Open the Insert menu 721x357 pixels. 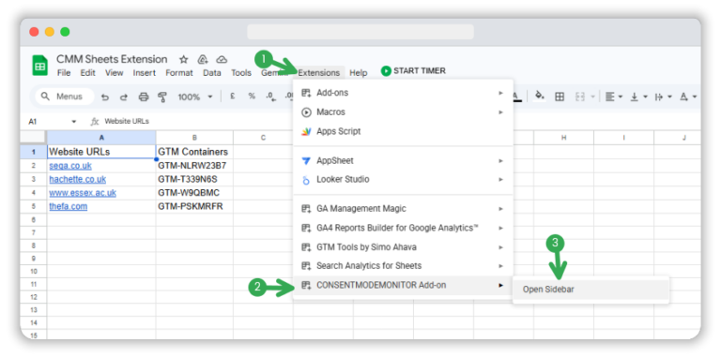[x=145, y=72]
